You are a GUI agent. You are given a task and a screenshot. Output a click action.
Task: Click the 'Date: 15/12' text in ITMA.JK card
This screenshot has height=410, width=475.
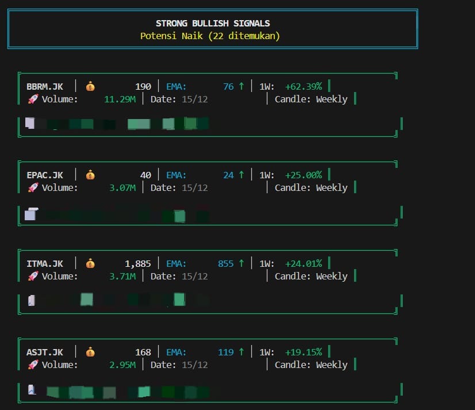click(x=179, y=276)
